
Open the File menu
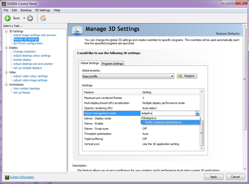click(6, 10)
